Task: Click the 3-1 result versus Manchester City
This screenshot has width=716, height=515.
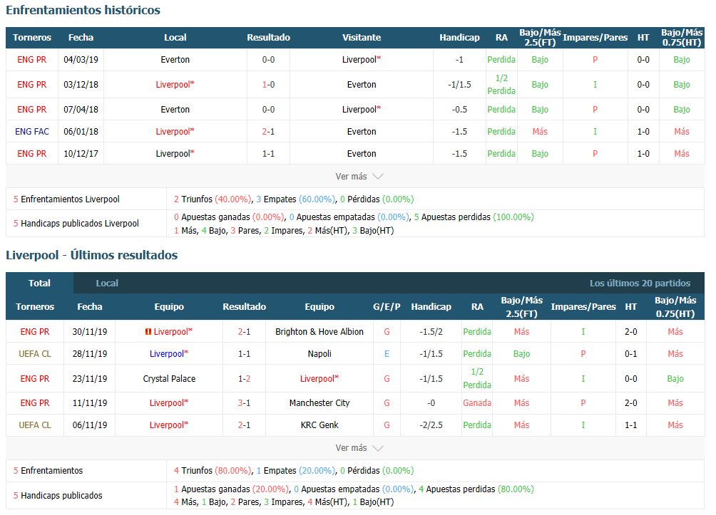Action: pos(244,403)
